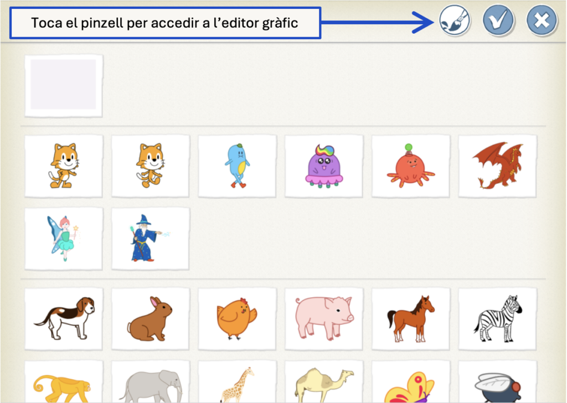Select the orange octopus character
Image resolution: width=567 pixels, height=403 pixels.
(410, 166)
